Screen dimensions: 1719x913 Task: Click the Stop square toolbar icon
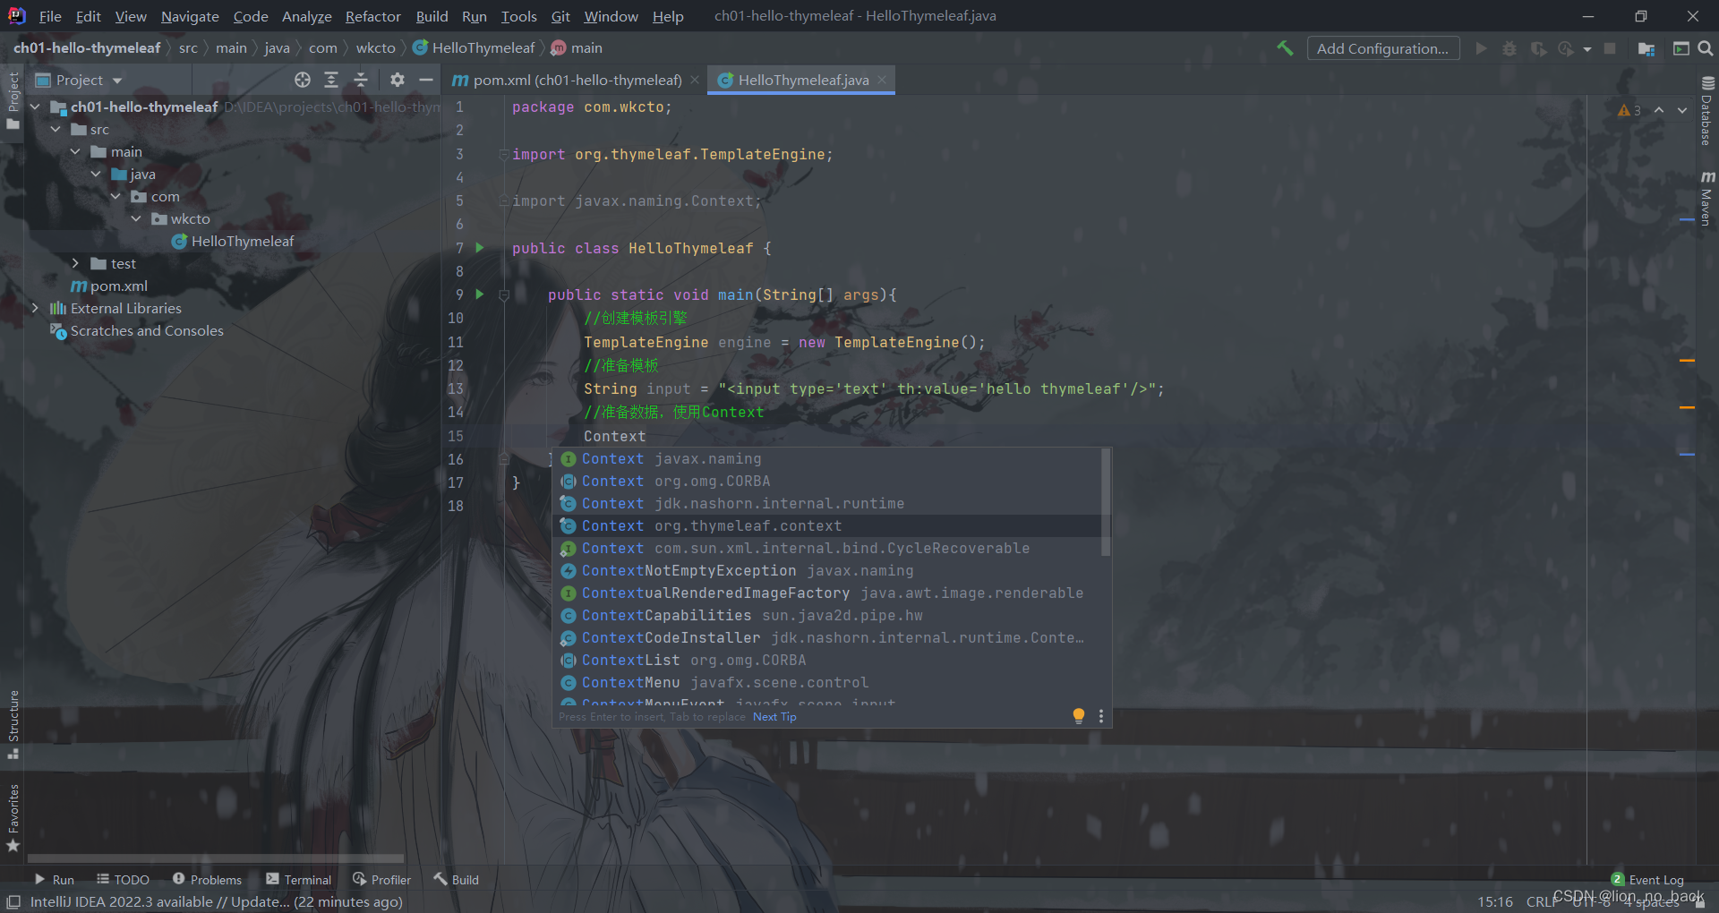tap(1610, 48)
